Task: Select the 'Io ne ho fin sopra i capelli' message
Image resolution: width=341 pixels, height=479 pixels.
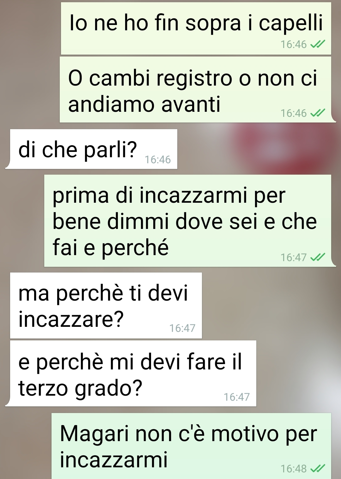Action: (196, 28)
